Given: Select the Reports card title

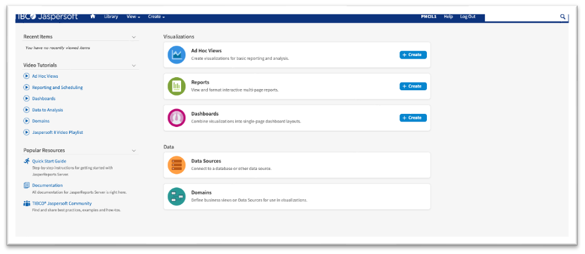Looking at the screenshot, I should click(x=200, y=82).
